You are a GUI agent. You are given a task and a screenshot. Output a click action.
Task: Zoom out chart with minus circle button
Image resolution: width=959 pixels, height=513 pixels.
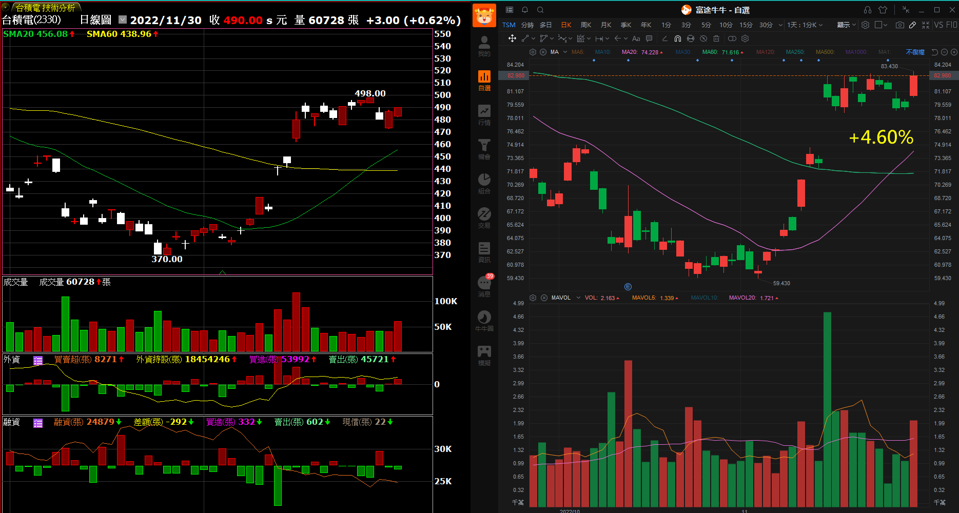click(944, 52)
